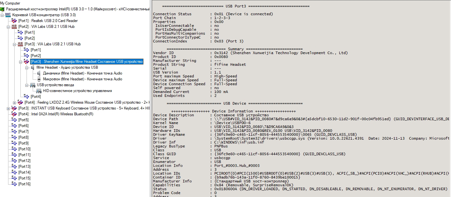Click the Problem Code 0 line

pyautogui.click(x=185, y=193)
